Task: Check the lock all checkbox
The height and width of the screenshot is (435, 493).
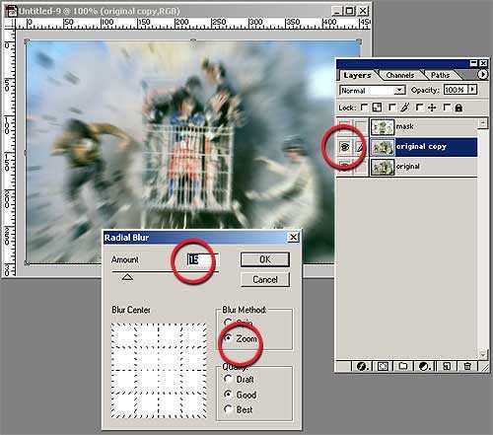Action: (447, 108)
